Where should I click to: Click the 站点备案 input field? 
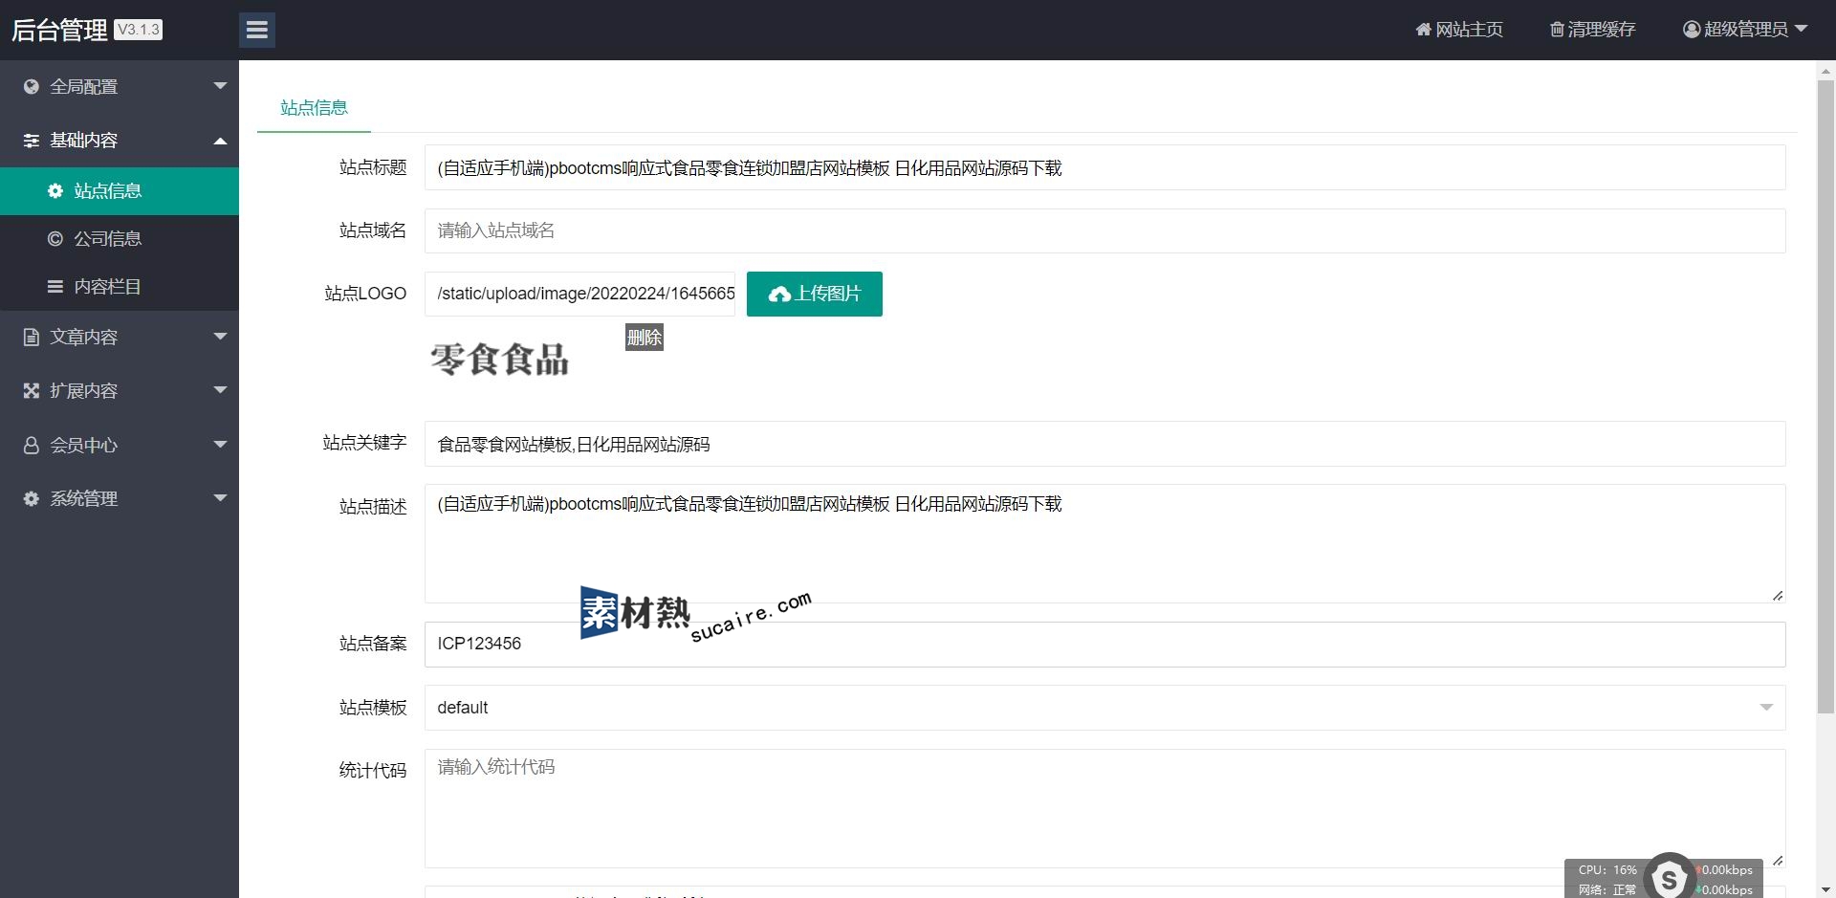click(x=1104, y=644)
